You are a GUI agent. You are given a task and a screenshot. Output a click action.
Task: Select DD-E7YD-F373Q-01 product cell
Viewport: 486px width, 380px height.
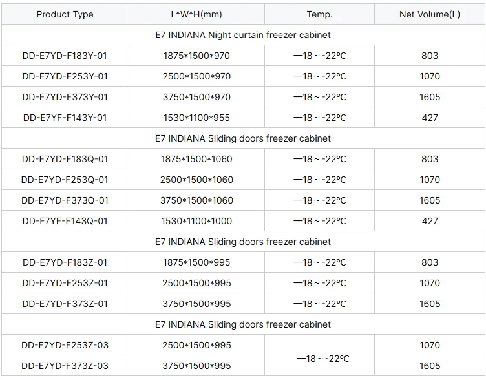(65, 200)
